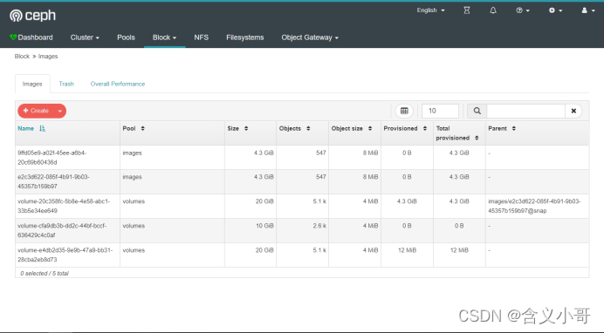Click the page size field showing 10

[x=440, y=111]
